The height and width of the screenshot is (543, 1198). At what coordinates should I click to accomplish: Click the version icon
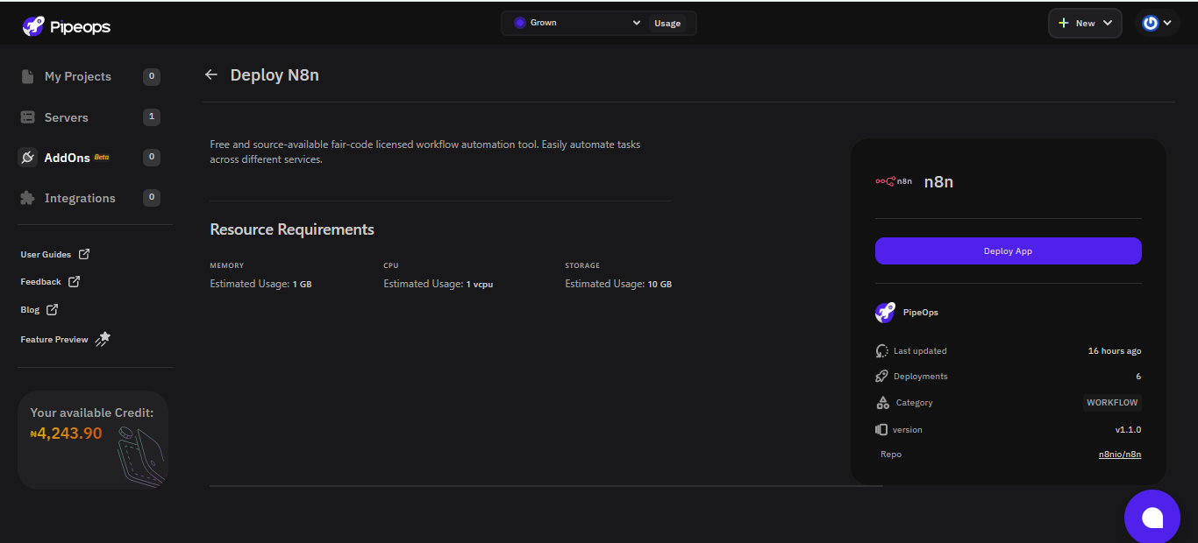point(881,430)
